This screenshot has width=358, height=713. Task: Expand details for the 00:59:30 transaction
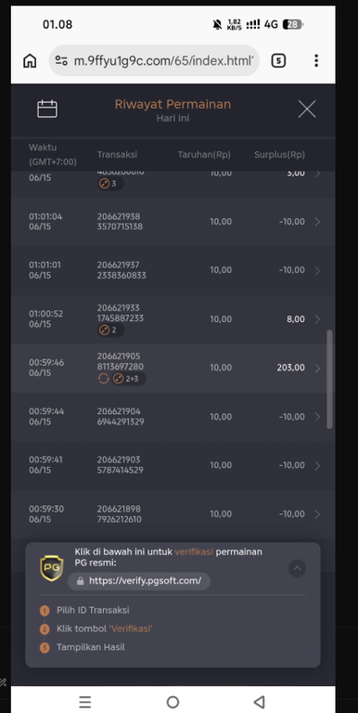pyautogui.click(x=317, y=514)
